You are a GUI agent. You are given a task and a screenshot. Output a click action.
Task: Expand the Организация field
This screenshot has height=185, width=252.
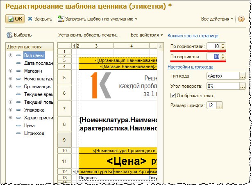point(10,87)
